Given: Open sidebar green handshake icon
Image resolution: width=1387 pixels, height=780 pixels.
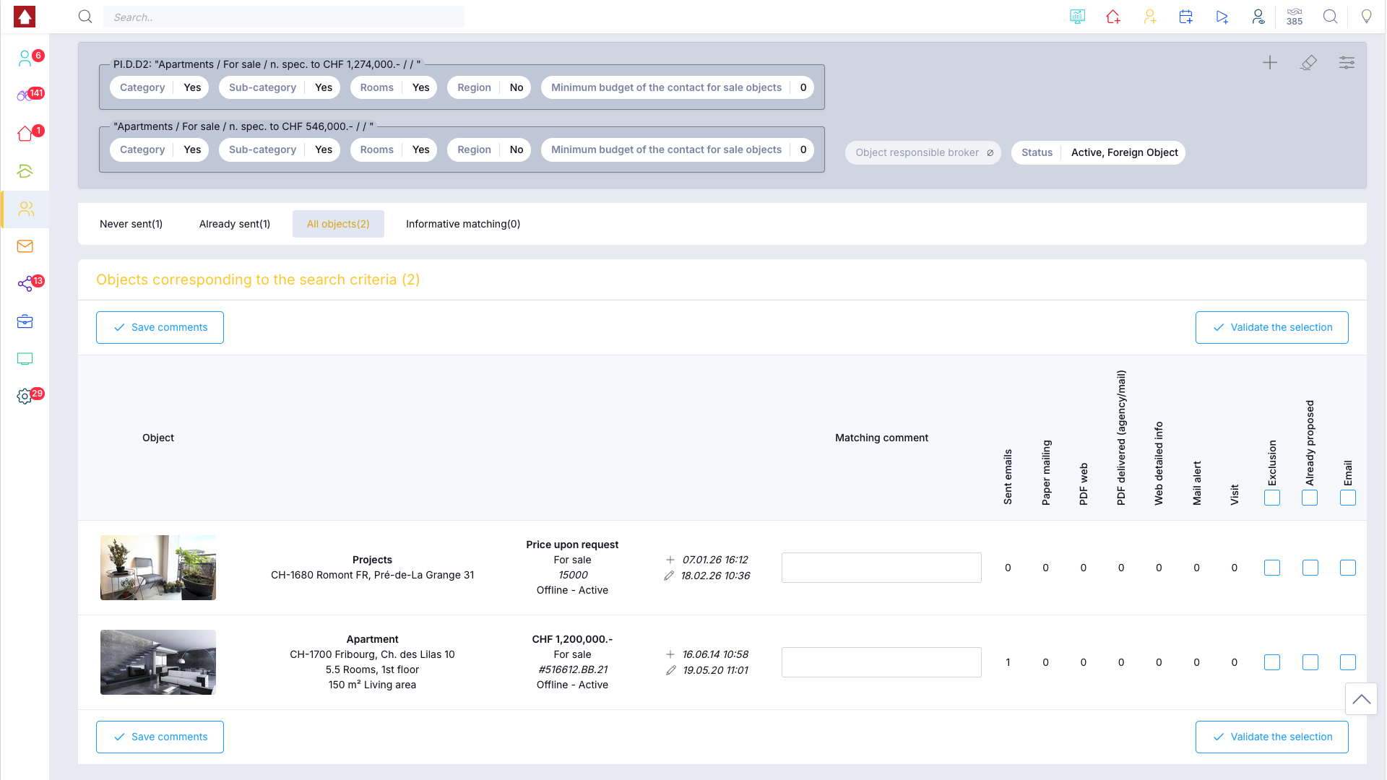Looking at the screenshot, I should pyautogui.click(x=25, y=171).
